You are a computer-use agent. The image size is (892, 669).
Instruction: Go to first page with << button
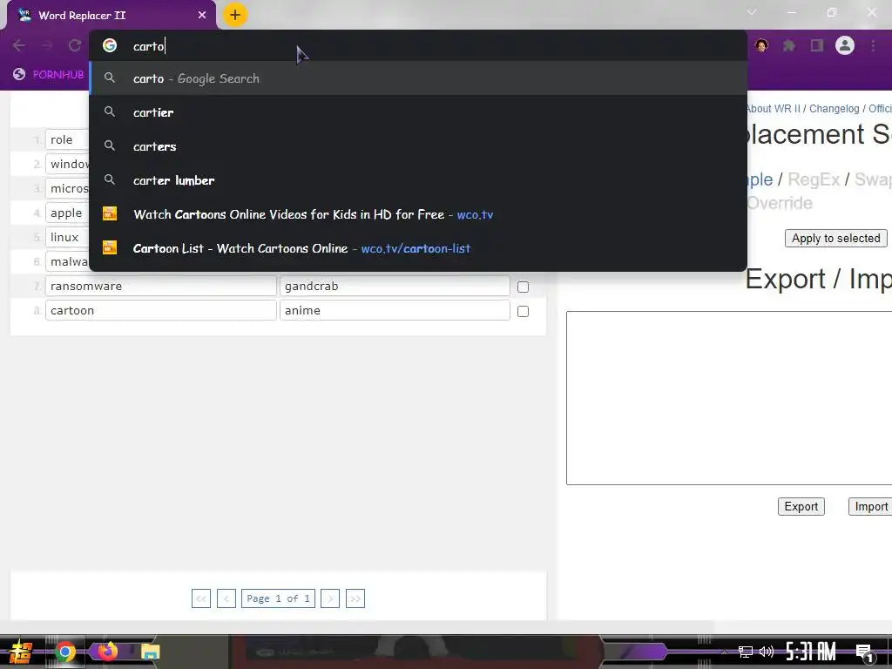coord(201,598)
